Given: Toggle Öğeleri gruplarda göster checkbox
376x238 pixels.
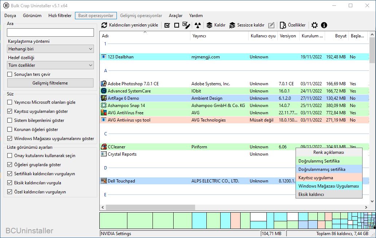Looking at the screenshot, I should pos(9,165).
